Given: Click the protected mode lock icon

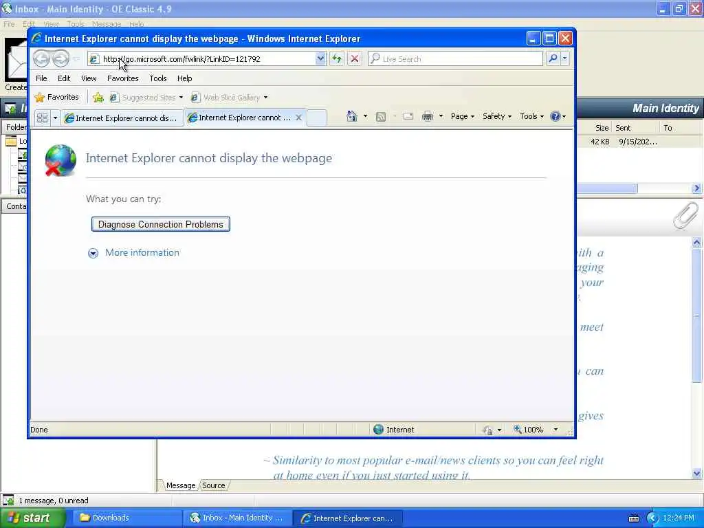Looking at the screenshot, I should tap(487, 430).
